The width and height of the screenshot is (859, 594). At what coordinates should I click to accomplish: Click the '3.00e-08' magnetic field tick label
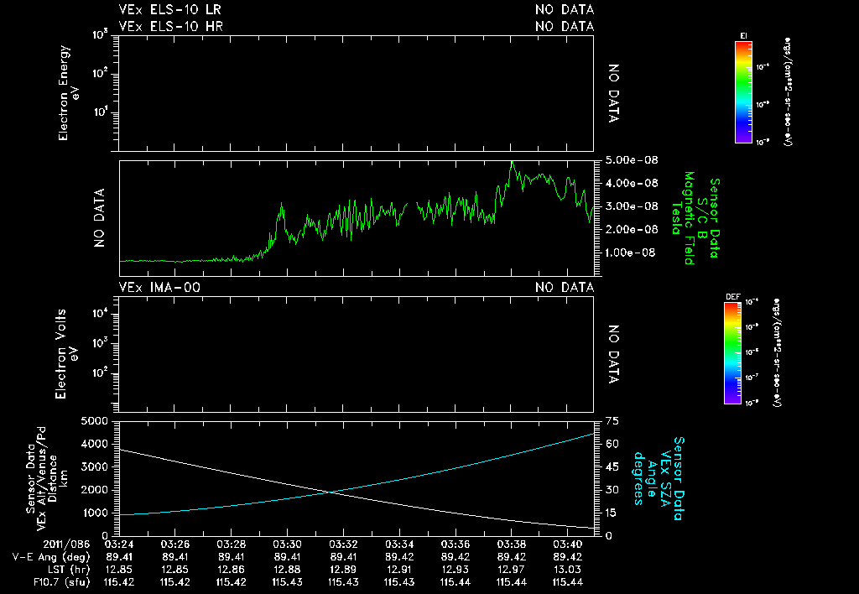click(x=631, y=206)
